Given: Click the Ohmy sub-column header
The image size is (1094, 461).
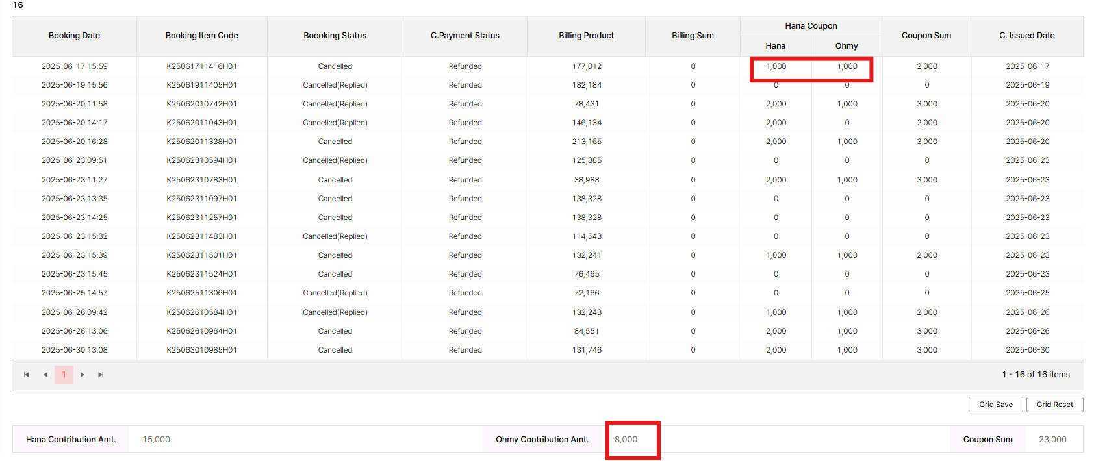Looking at the screenshot, I should pyautogui.click(x=846, y=46).
